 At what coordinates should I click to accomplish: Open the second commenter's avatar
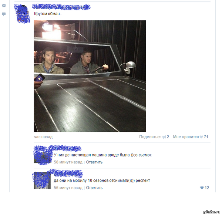[42, 180]
